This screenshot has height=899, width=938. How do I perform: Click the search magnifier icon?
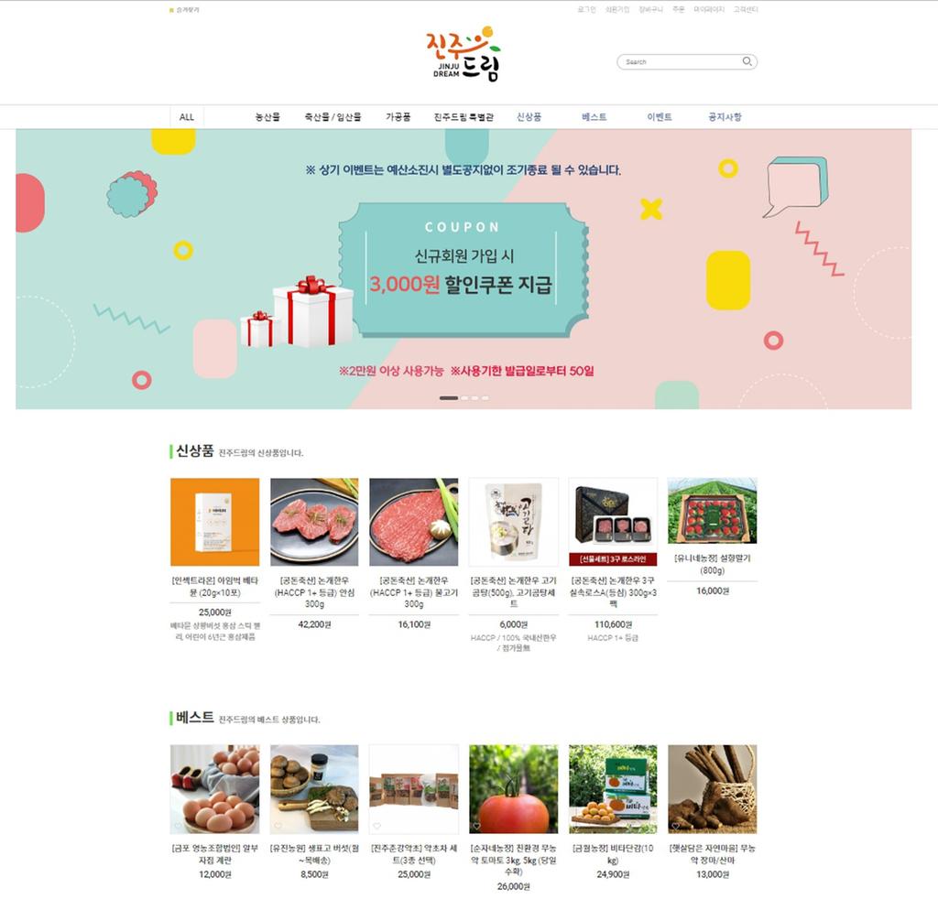747,61
